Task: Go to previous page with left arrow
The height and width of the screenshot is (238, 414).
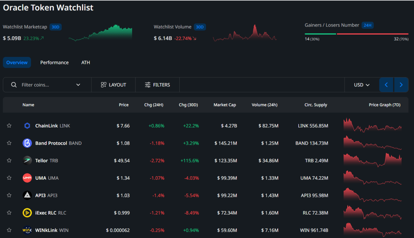Action: (x=386, y=85)
